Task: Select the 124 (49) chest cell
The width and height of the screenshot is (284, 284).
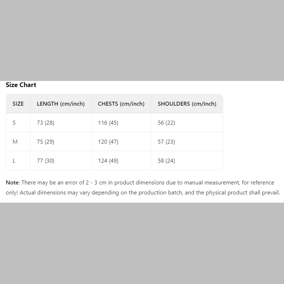Action: pyautogui.click(x=108, y=161)
